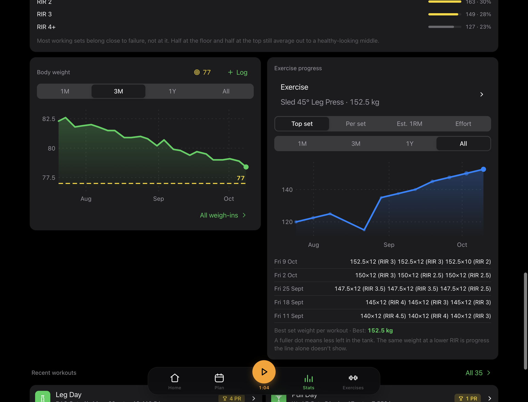Select All range in Exercise progress
Screen dimensions: 528x402
463,144
